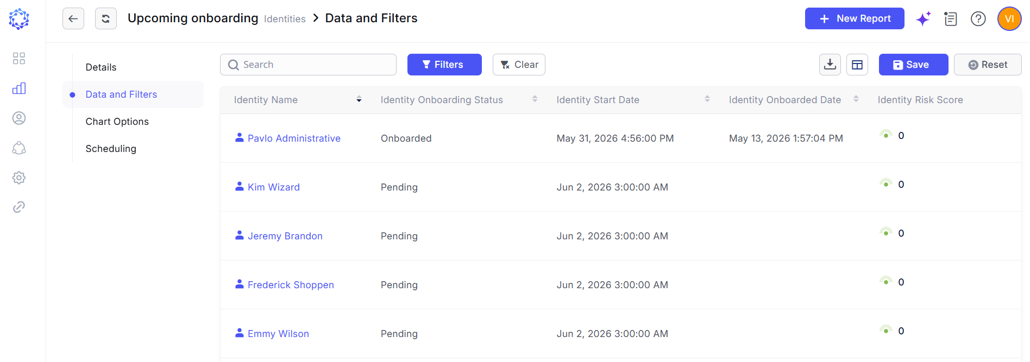
Task: Click the person icon beside Kim Wizard
Action: [239, 186]
